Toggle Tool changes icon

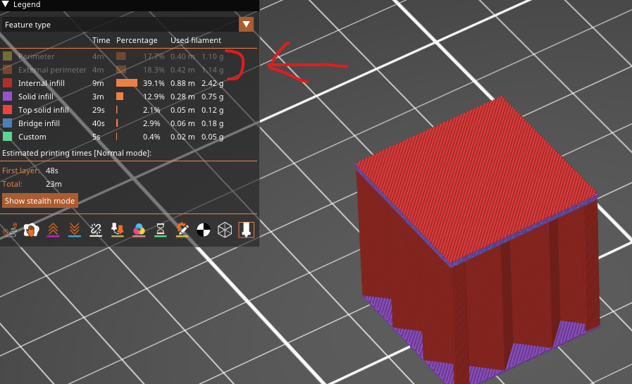tap(117, 230)
